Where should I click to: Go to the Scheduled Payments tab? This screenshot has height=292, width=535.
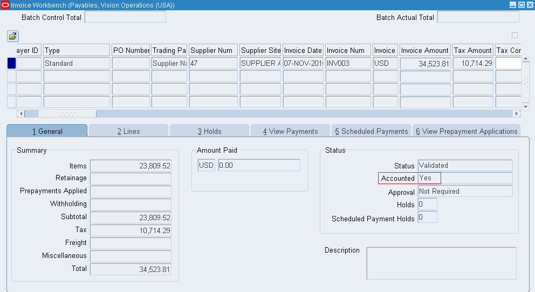point(371,131)
